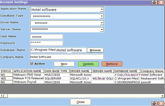This screenshot has width=165, height=106.
Task: Click the YES status cell
Action: (x=6, y=79)
